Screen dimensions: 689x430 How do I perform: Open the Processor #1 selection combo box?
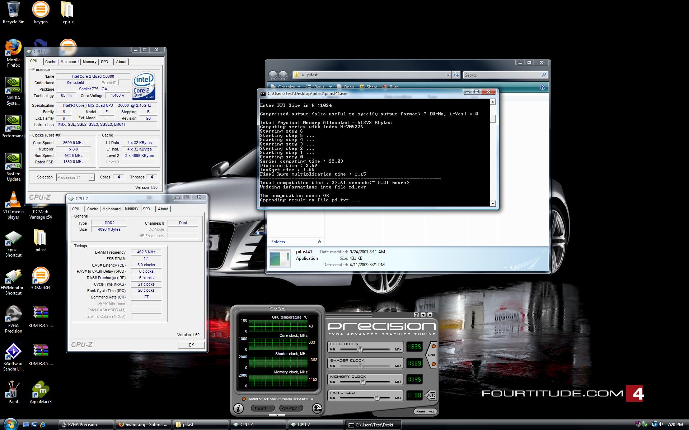75,177
